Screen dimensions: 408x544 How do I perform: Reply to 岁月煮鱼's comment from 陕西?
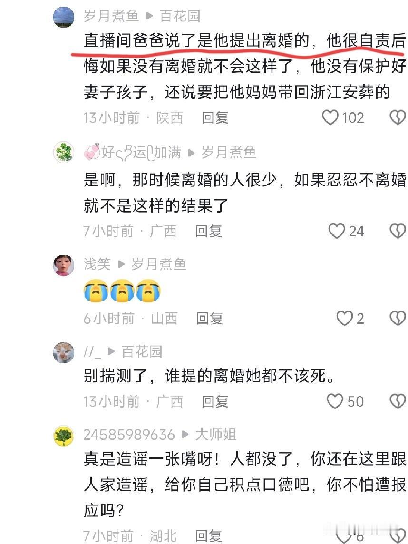(x=215, y=117)
